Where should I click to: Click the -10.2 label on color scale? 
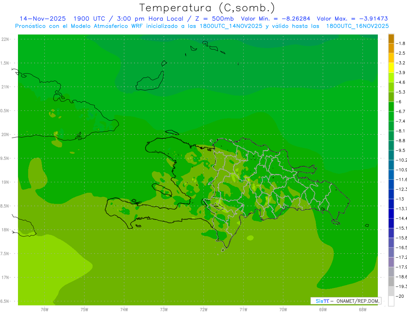tap(402, 160)
